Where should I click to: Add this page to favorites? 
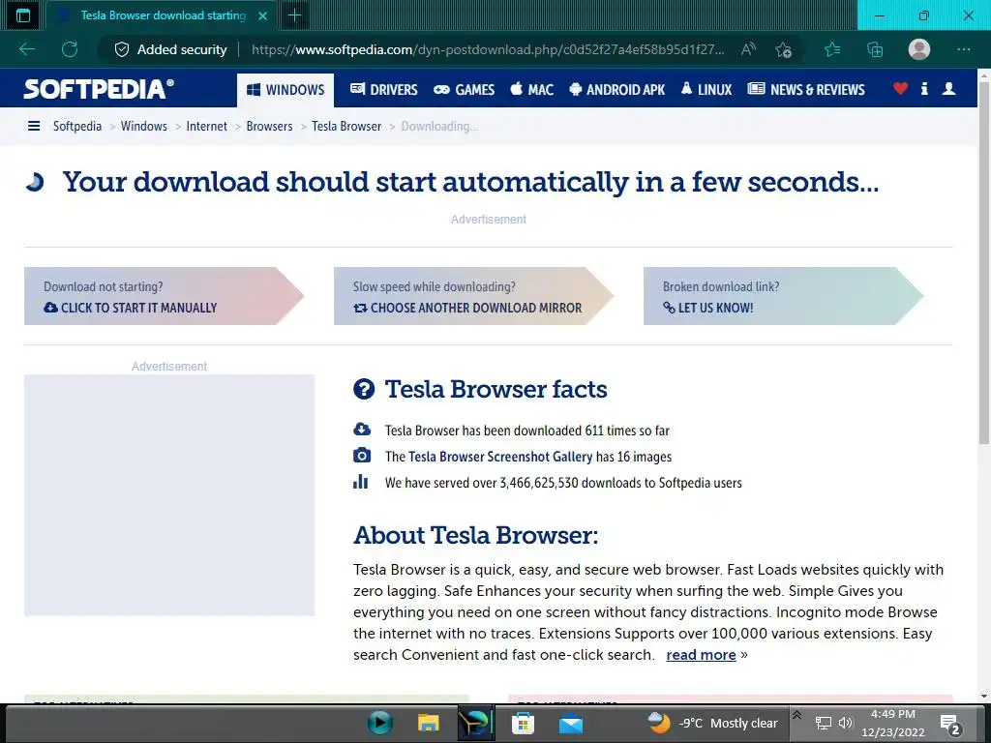[x=784, y=49]
